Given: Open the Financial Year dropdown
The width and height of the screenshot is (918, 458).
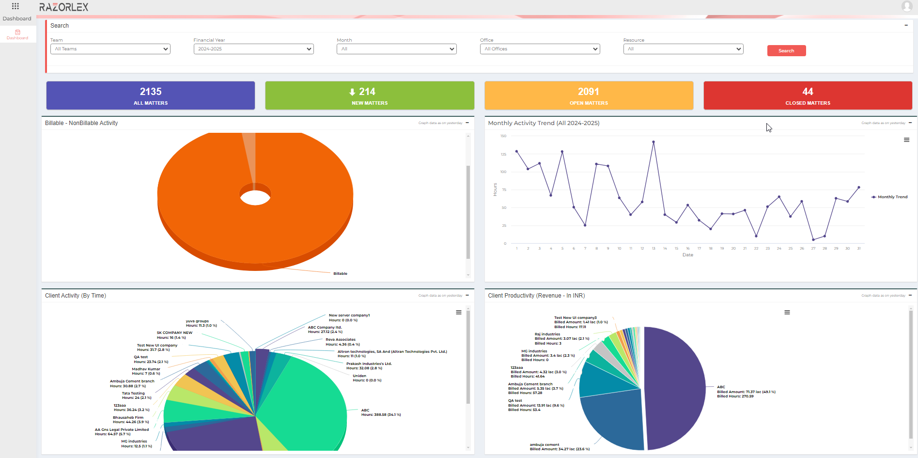Looking at the screenshot, I should [x=253, y=48].
